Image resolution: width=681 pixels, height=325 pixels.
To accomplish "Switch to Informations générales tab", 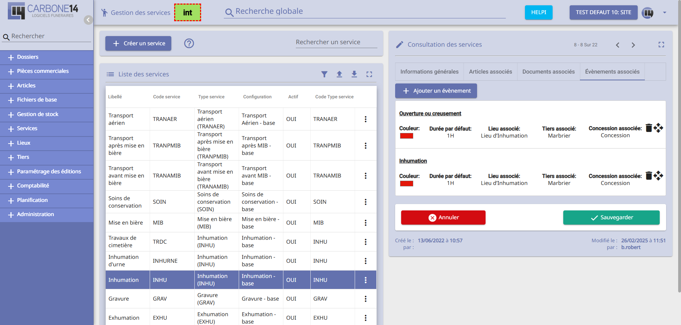I will (x=429, y=72).
